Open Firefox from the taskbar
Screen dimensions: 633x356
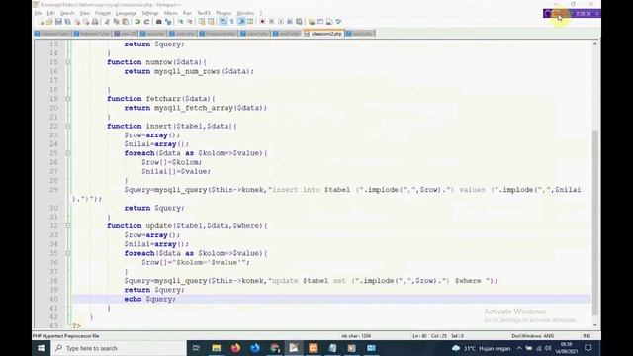click(x=235, y=348)
